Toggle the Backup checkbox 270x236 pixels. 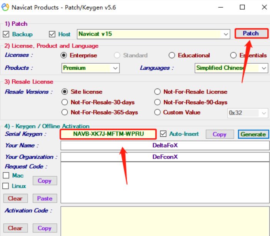[6, 34]
